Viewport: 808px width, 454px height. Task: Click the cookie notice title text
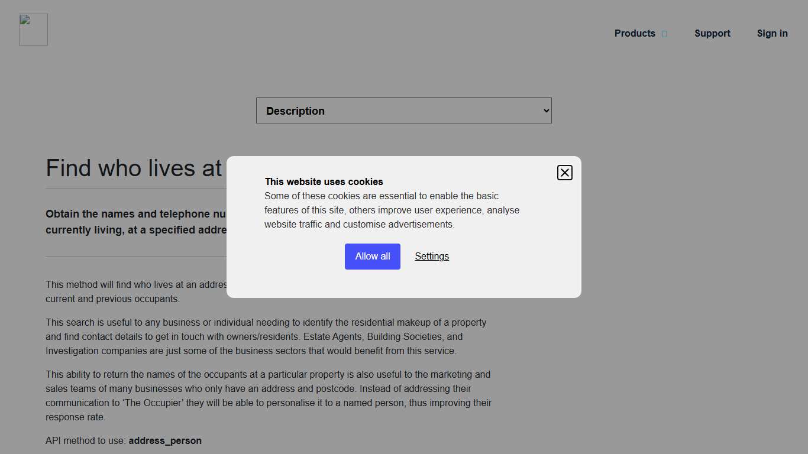pyautogui.click(x=324, y=181)
